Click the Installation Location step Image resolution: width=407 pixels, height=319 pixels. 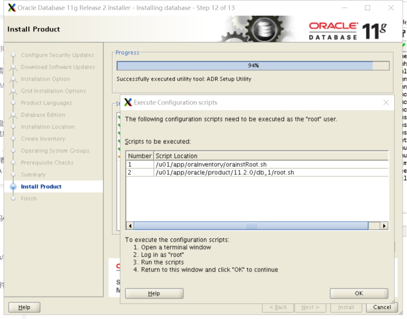(x=48, y=127)
